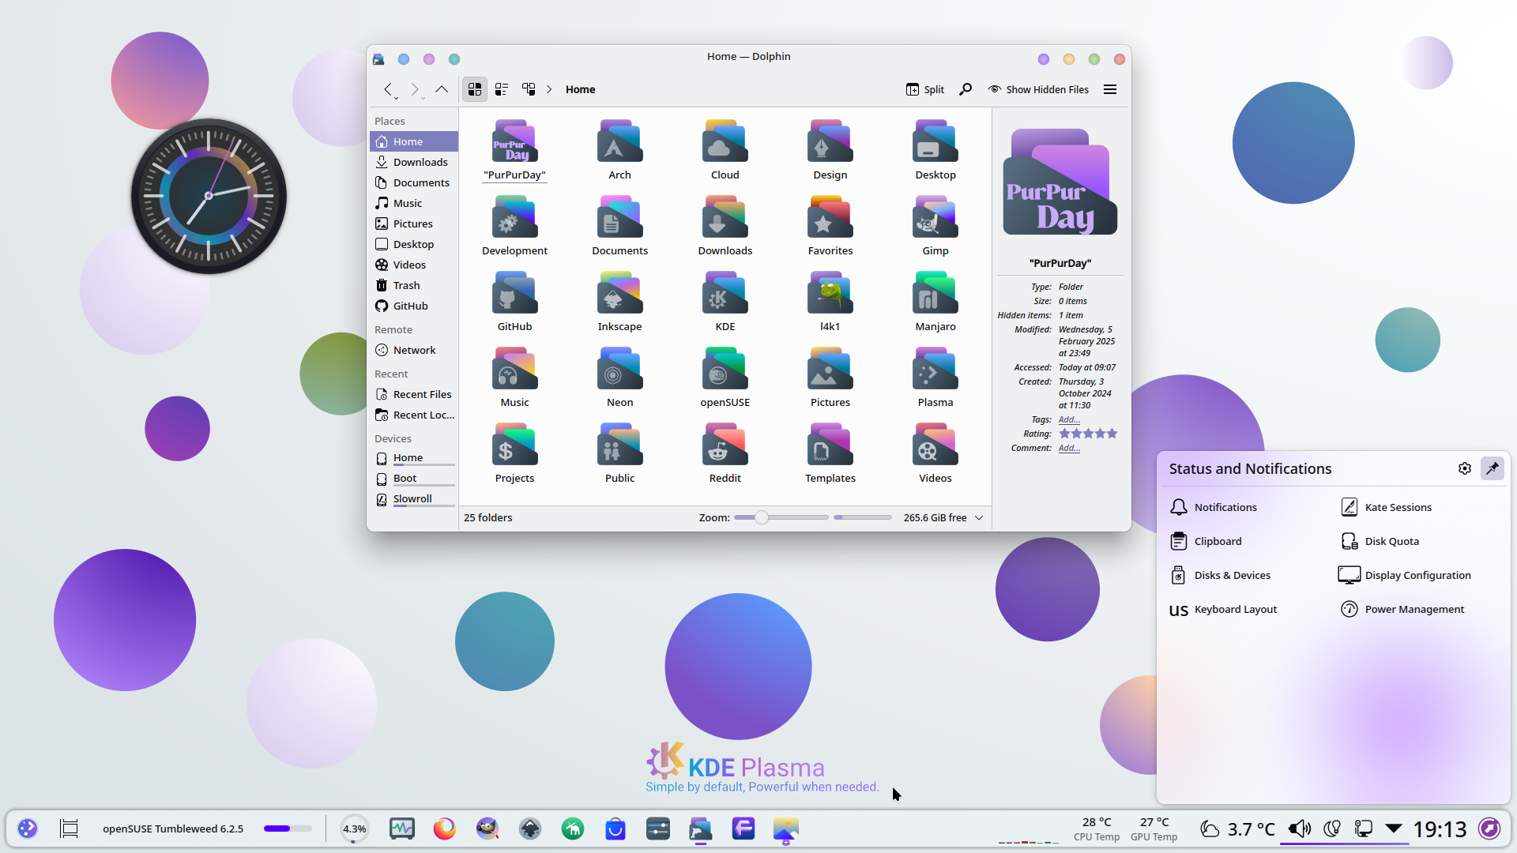Open Power Management entry

click(1402, 609)
